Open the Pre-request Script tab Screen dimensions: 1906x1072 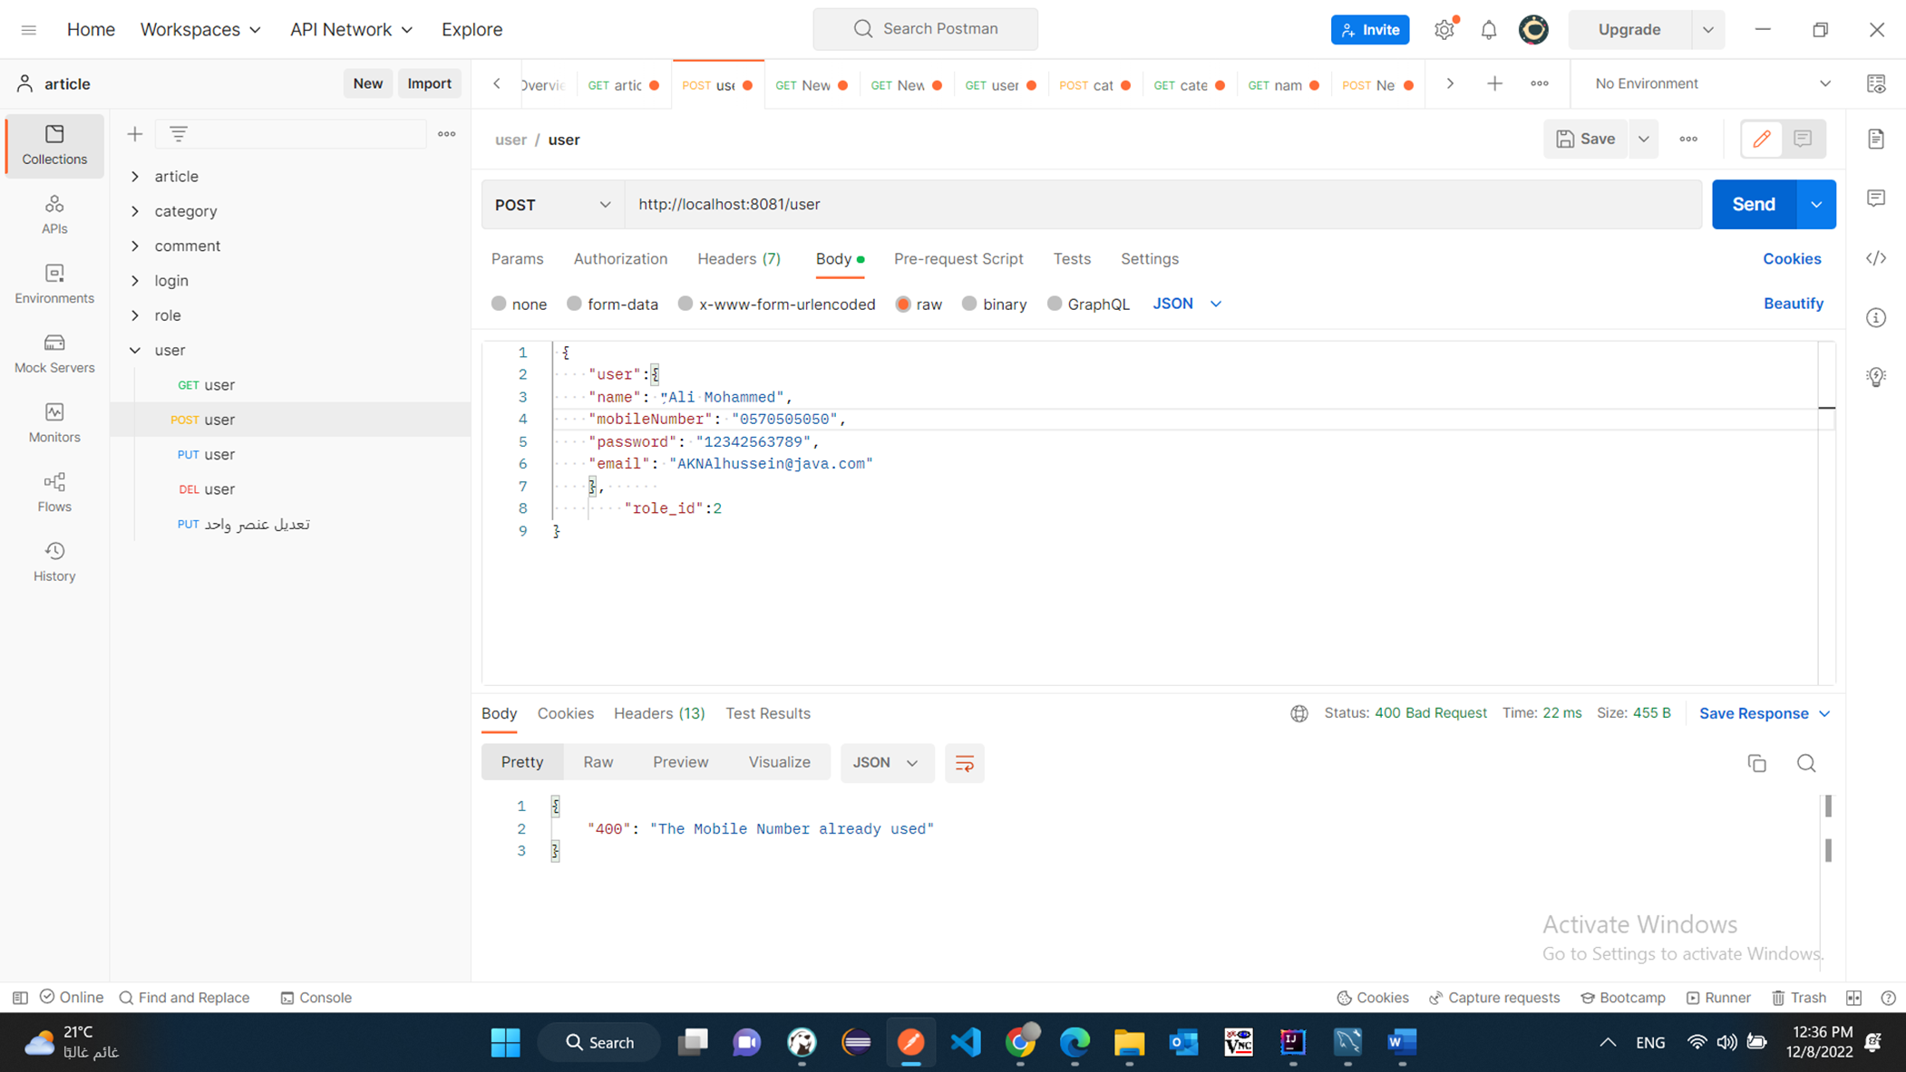pyautogui.click(x=958, y=259)
